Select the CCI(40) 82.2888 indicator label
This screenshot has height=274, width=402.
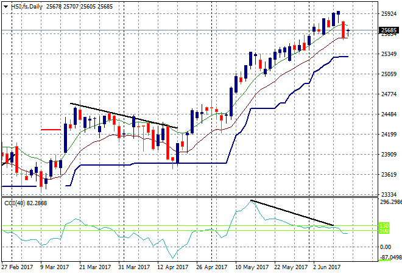pos(26,203)
